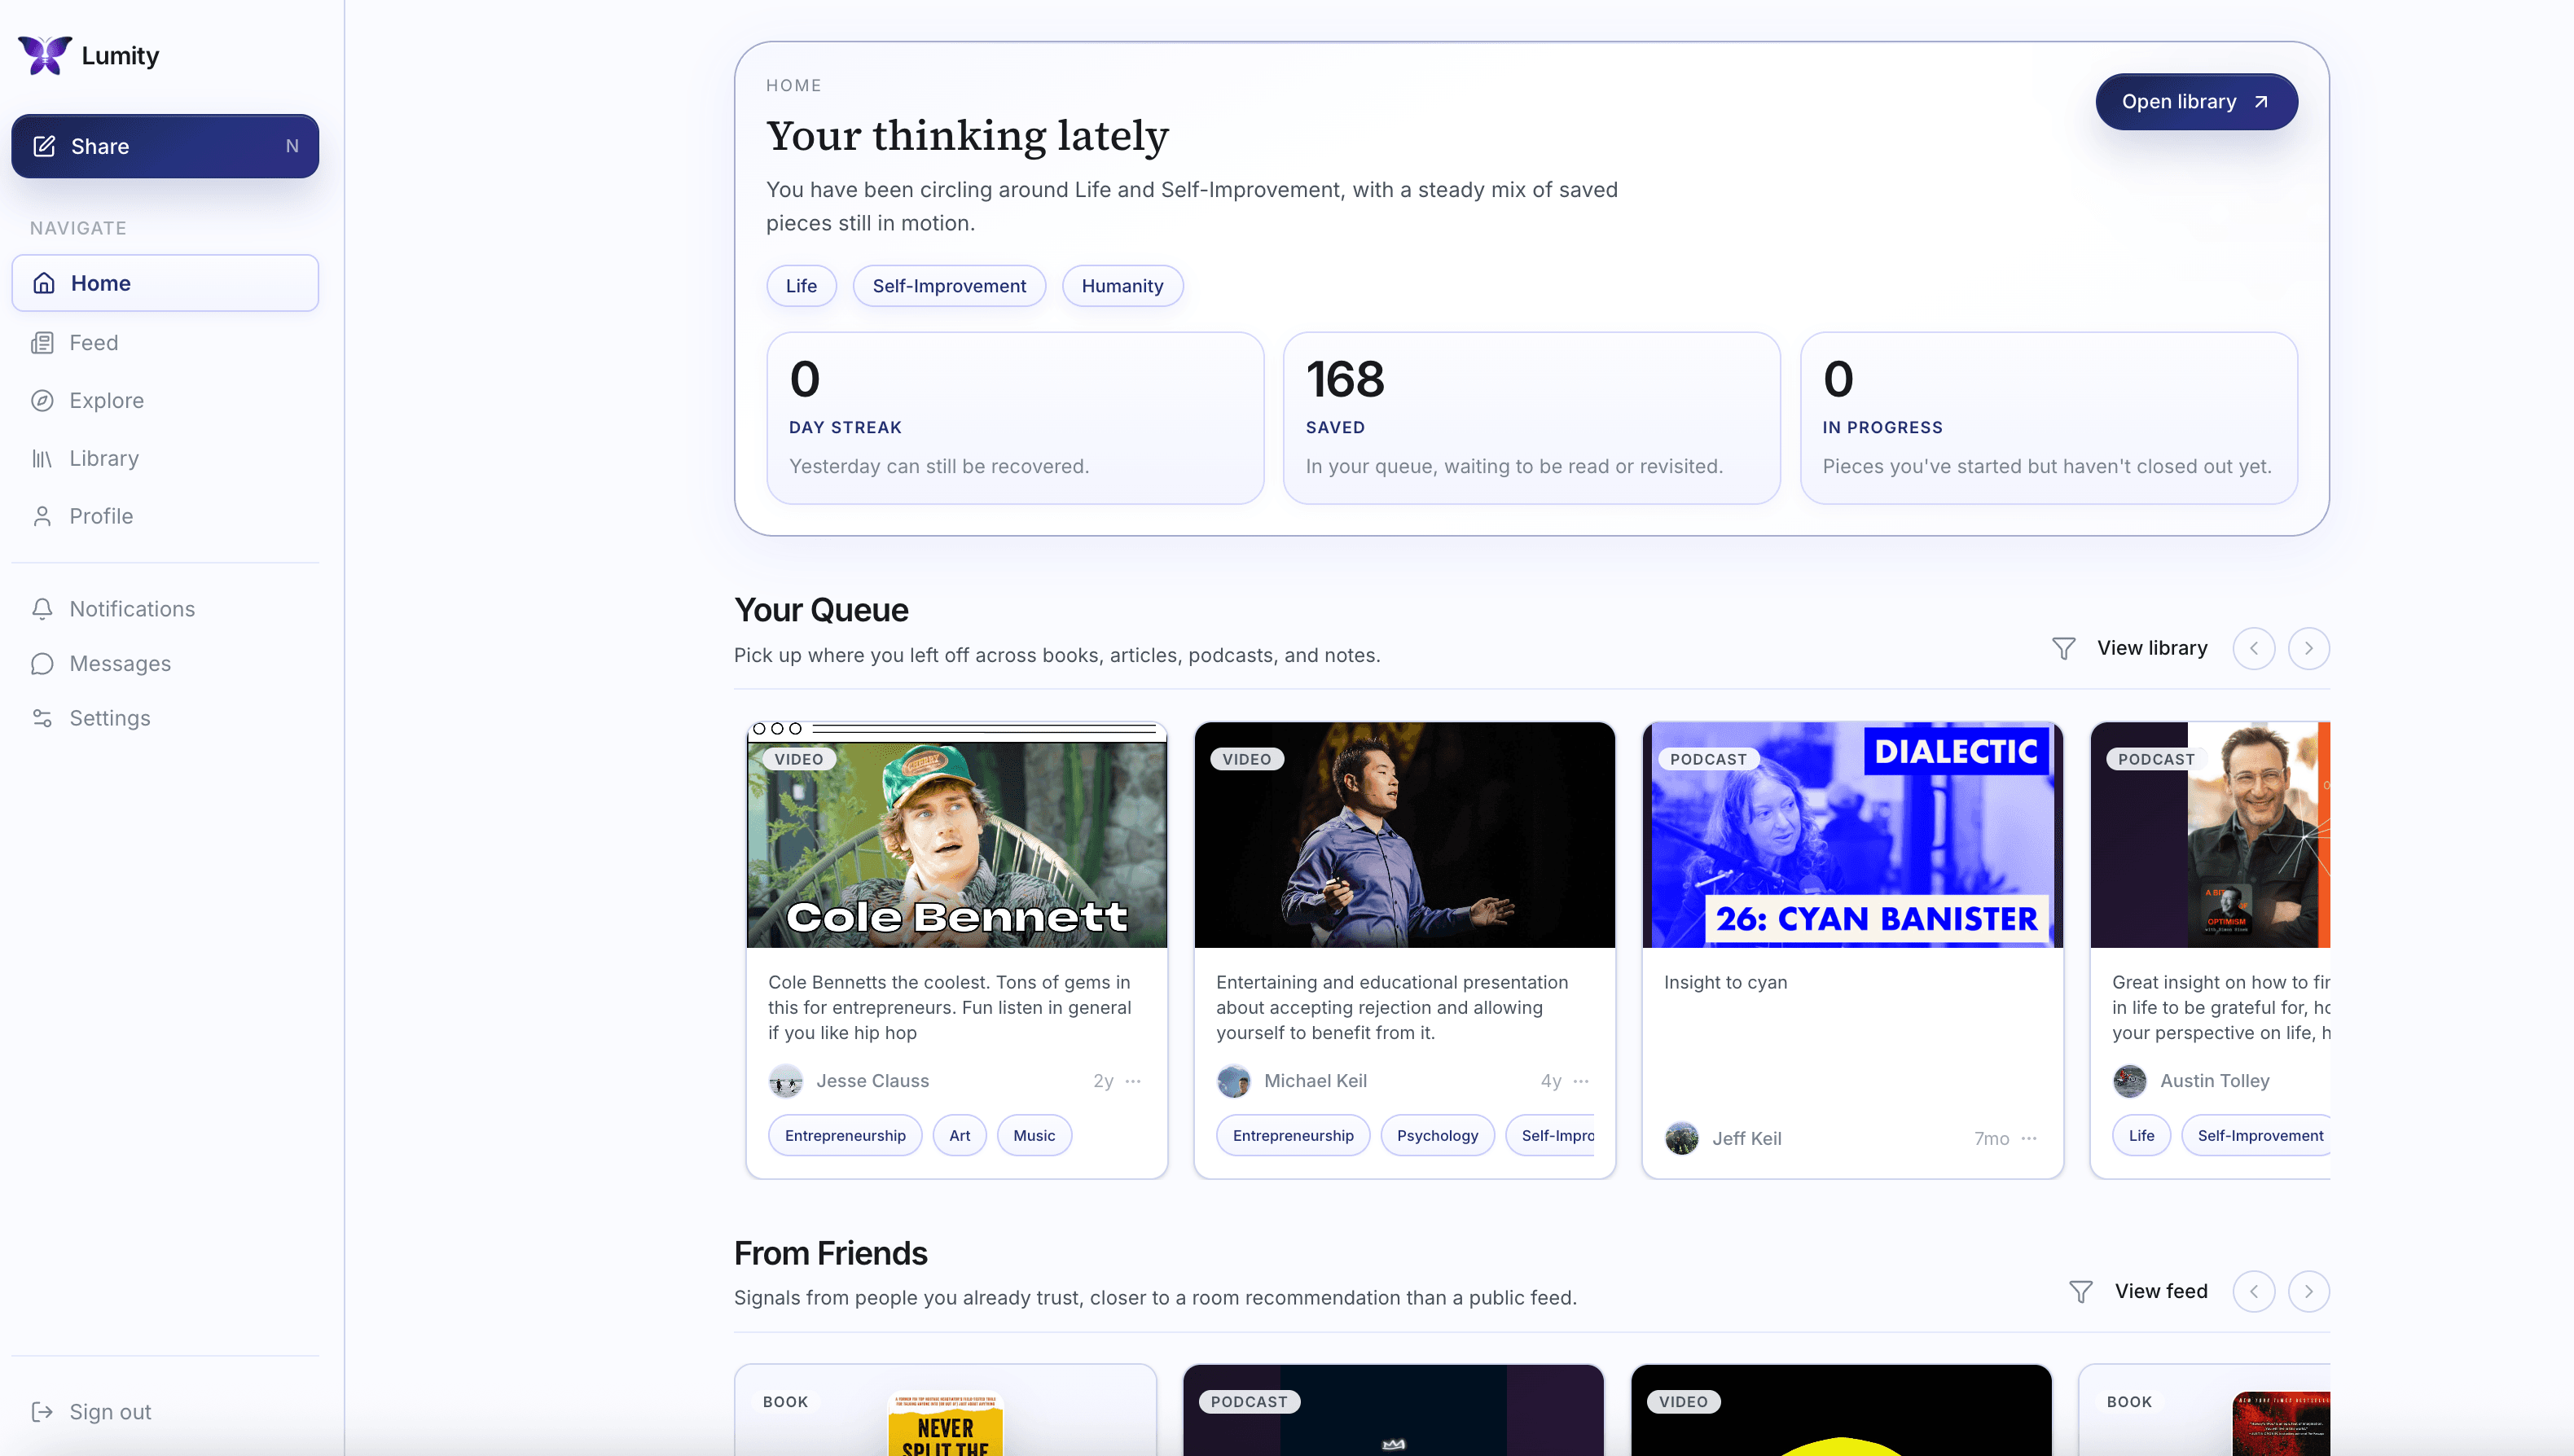Viewport: 2574px width, 1456px height.
Task: Open the Never Split the Difference book card
Action: pyautogui.click(x=945, y=1411)
